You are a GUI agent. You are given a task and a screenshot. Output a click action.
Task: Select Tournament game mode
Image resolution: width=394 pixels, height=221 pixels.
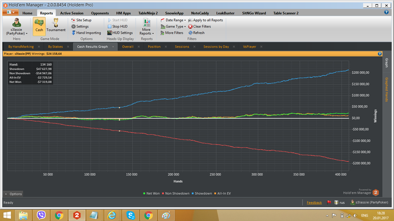(x=56, y=25)
